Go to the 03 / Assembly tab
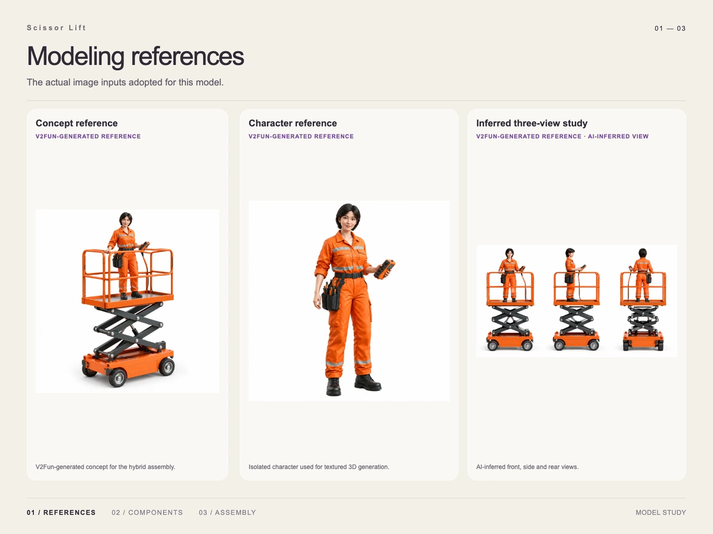The width and height of the screenshot is (713, 534). (x=227, y=512)
